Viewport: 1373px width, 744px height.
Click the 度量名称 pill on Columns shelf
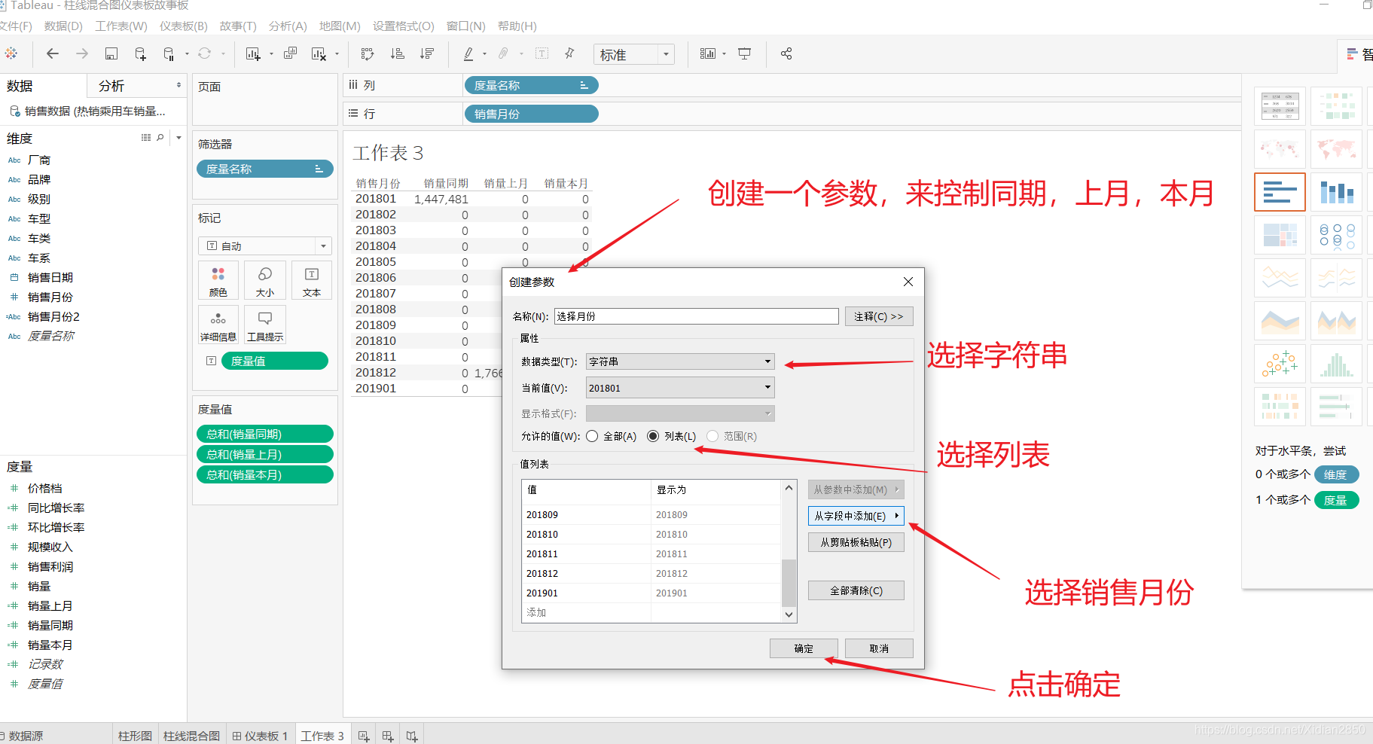(x=531, y=85)
